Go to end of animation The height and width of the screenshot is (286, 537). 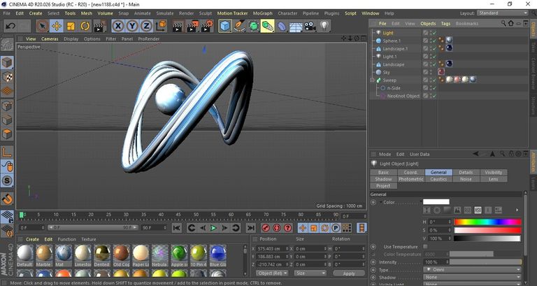tap(251, 228)
